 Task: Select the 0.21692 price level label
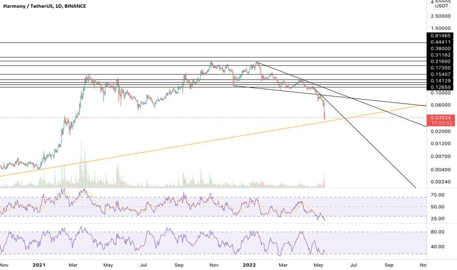440,61
